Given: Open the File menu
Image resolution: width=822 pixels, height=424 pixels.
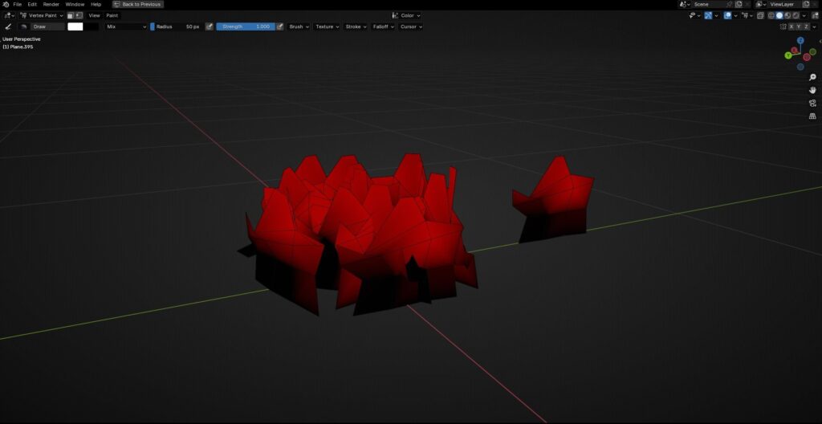Looking at the screenshot, I should pyautogui.click(x=18, y=4).
